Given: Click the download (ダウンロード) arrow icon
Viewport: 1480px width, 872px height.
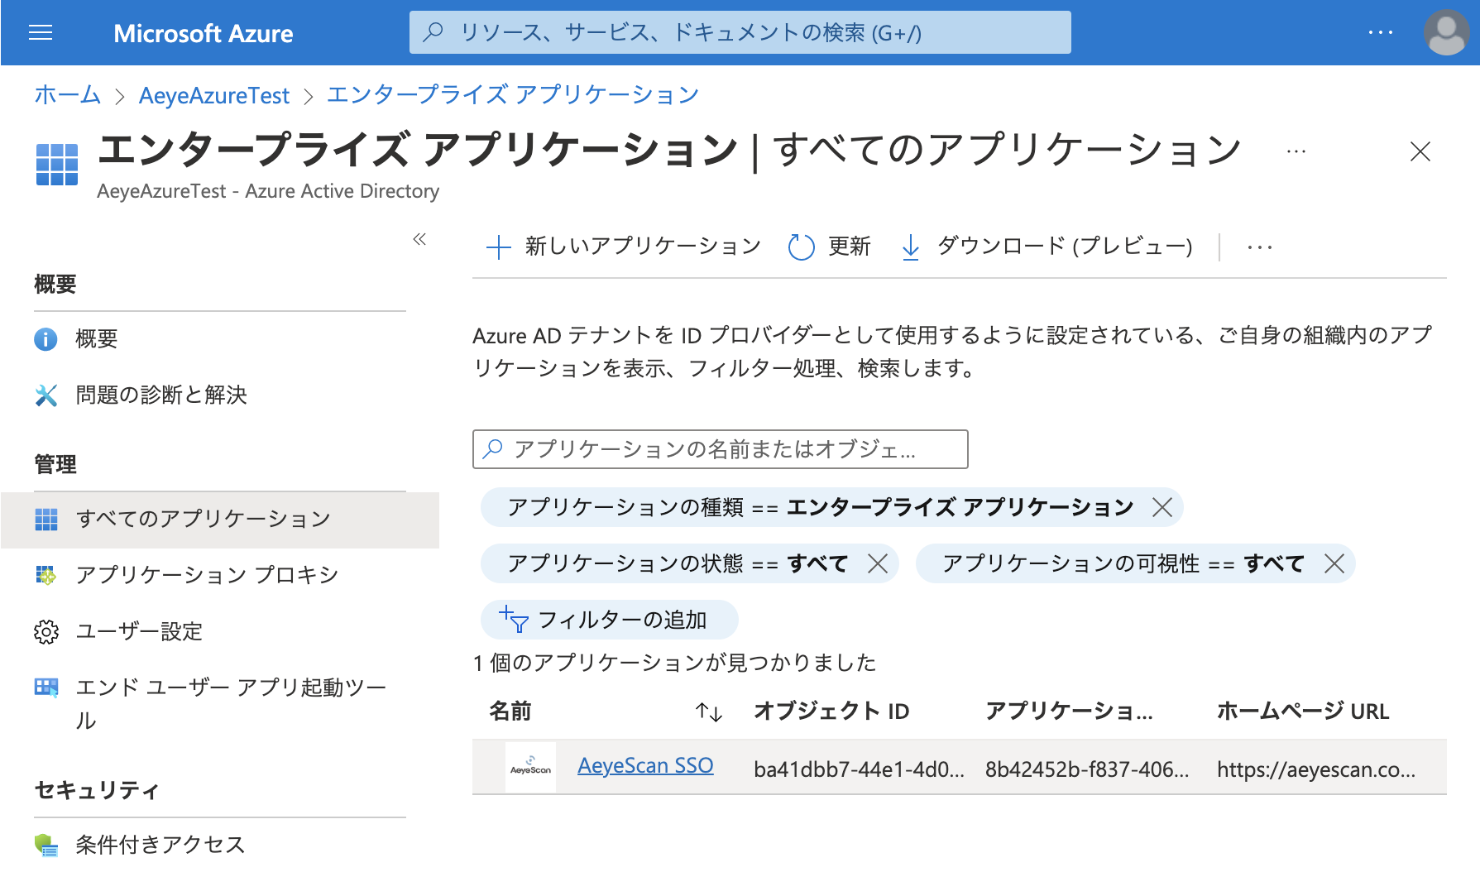Looking at the screenshot, I should click(x=910, y=247).
